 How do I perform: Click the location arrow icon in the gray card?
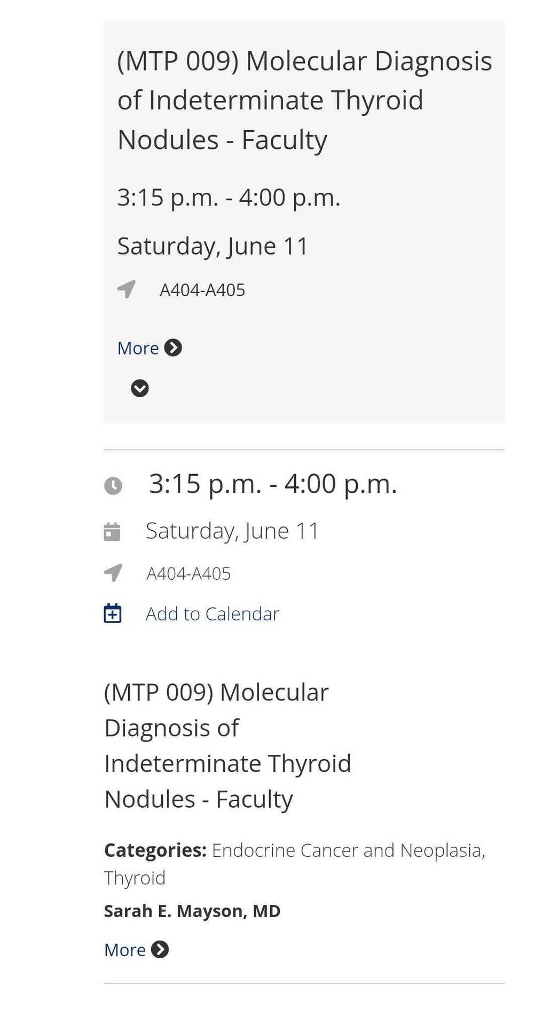[x=127, y=289]
